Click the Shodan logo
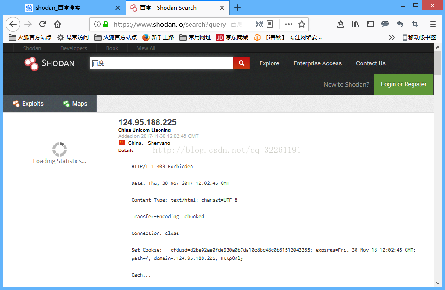The height and width of the screenshot is (290, 445). tap(50, 63)
